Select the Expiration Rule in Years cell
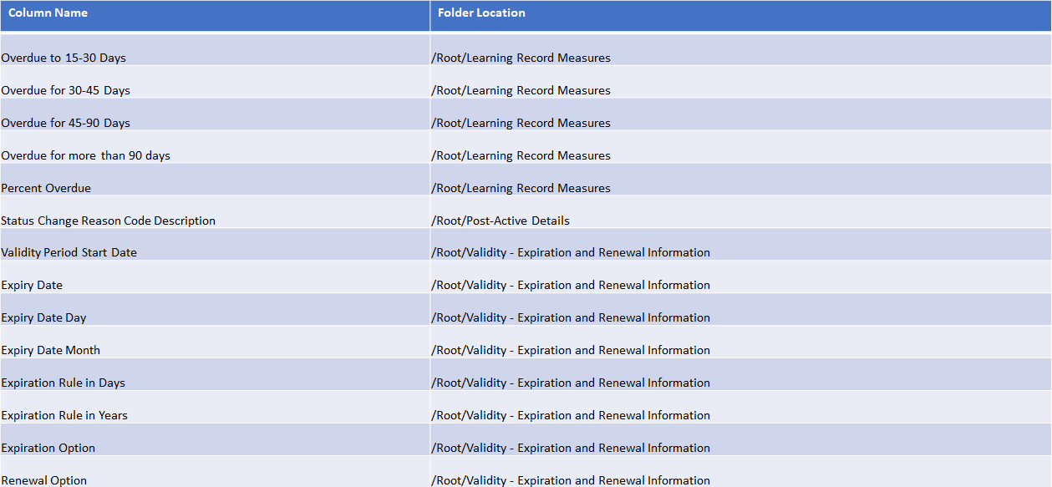The width and height of the screenshot is (1052, 487). point(64,415)
